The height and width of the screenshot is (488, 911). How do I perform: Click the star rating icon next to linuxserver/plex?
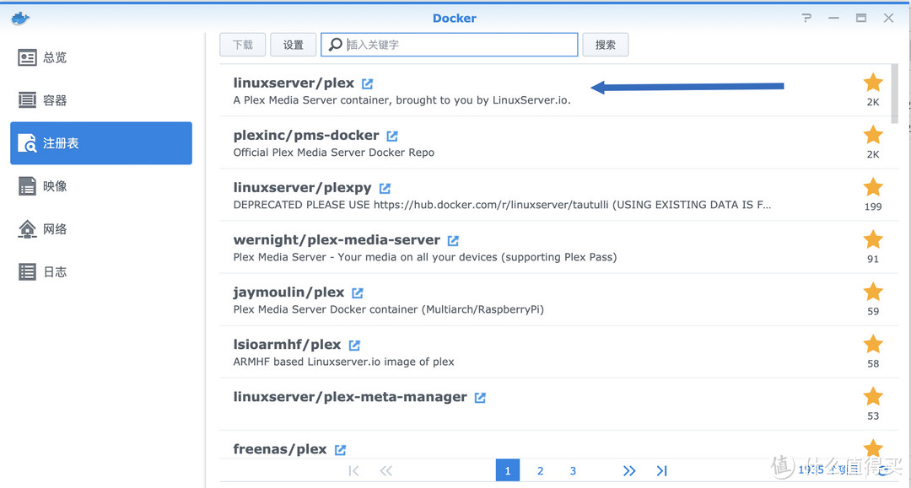(873, 82)
